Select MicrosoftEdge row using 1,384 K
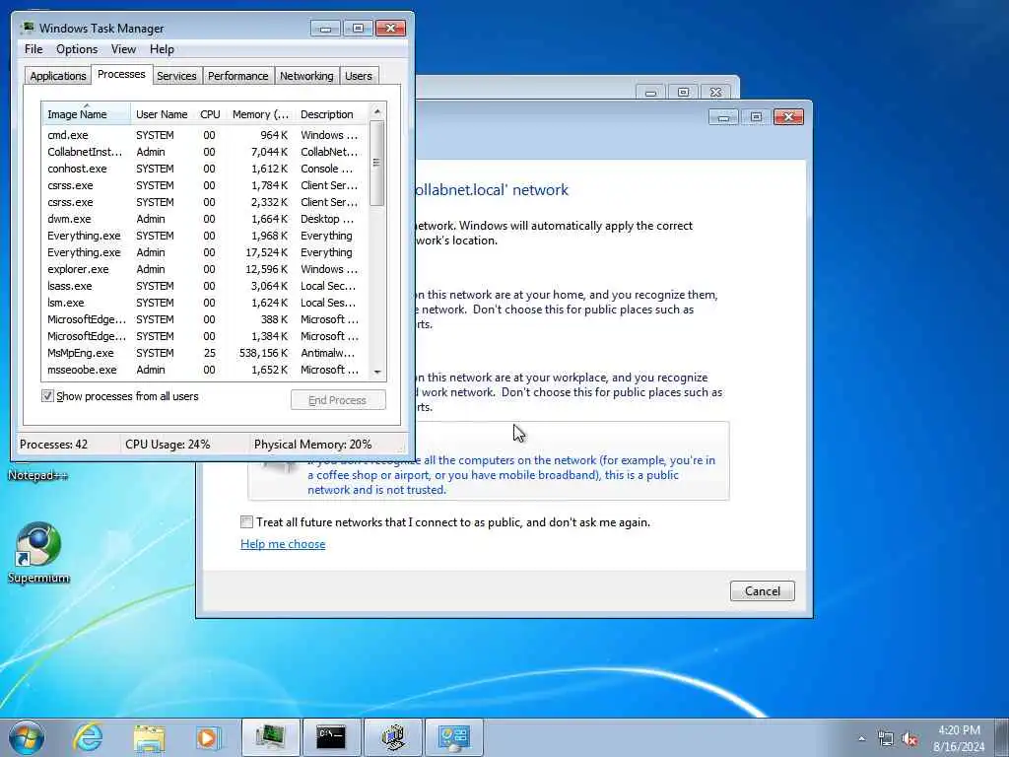The height and width of the screenshot is (757, 1009). (x=205, y=336)
